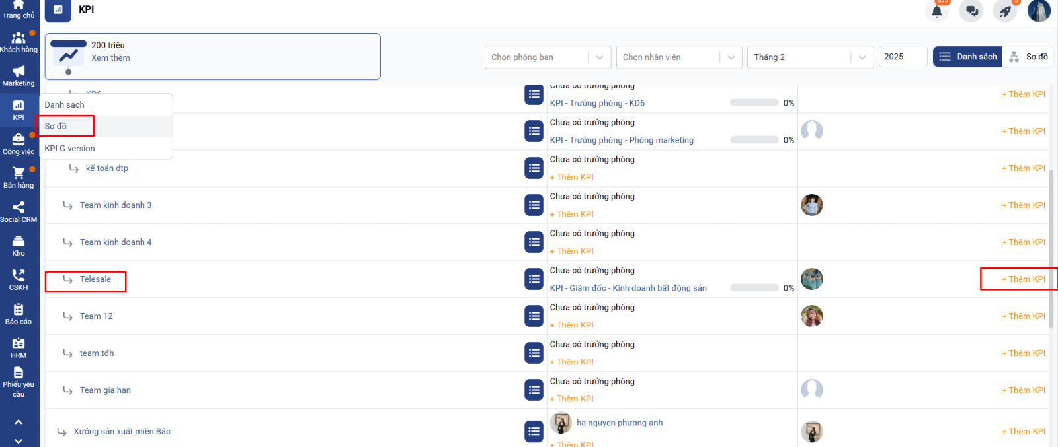Image resolution: width=1058 pixels, height=447 pixels.
Task: Open the Tháng 2 month dropdown
Action: pyautogui.click(x=809, y=57)
